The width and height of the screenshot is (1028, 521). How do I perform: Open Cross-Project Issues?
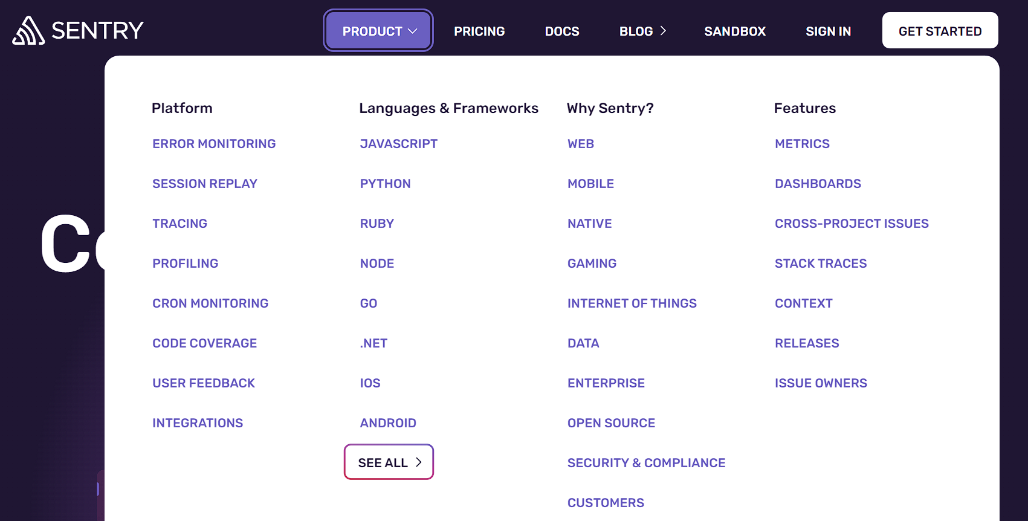(852, 224)
